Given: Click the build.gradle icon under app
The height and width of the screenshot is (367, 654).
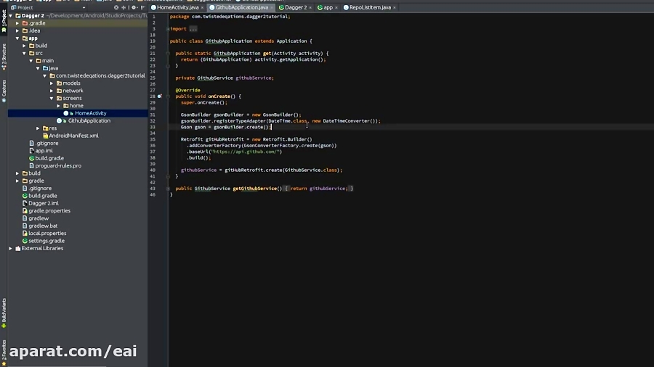Looking at the screenshot, I should click(32, 158).
